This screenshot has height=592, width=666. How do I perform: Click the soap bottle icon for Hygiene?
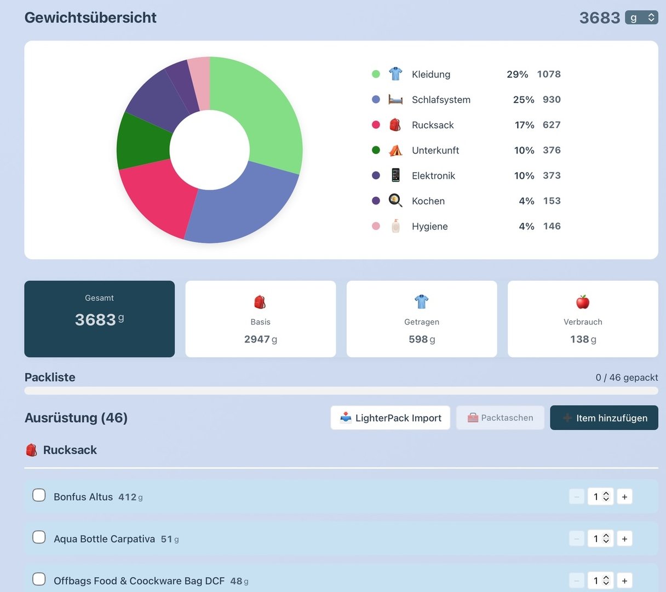coord(395,226)
